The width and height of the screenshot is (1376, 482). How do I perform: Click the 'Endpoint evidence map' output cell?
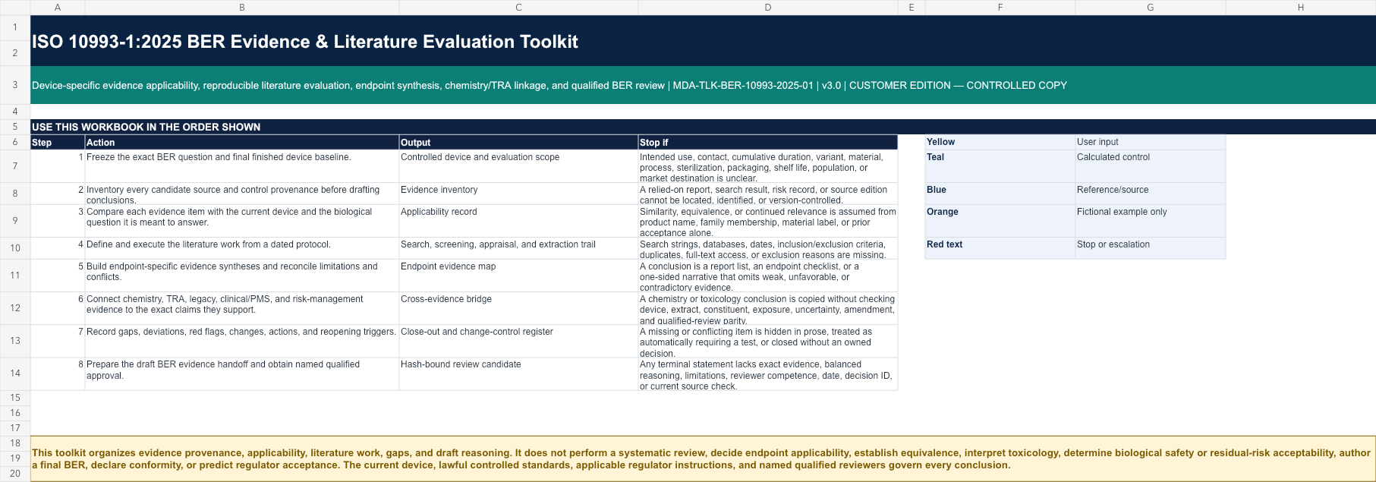coord(518,276)
